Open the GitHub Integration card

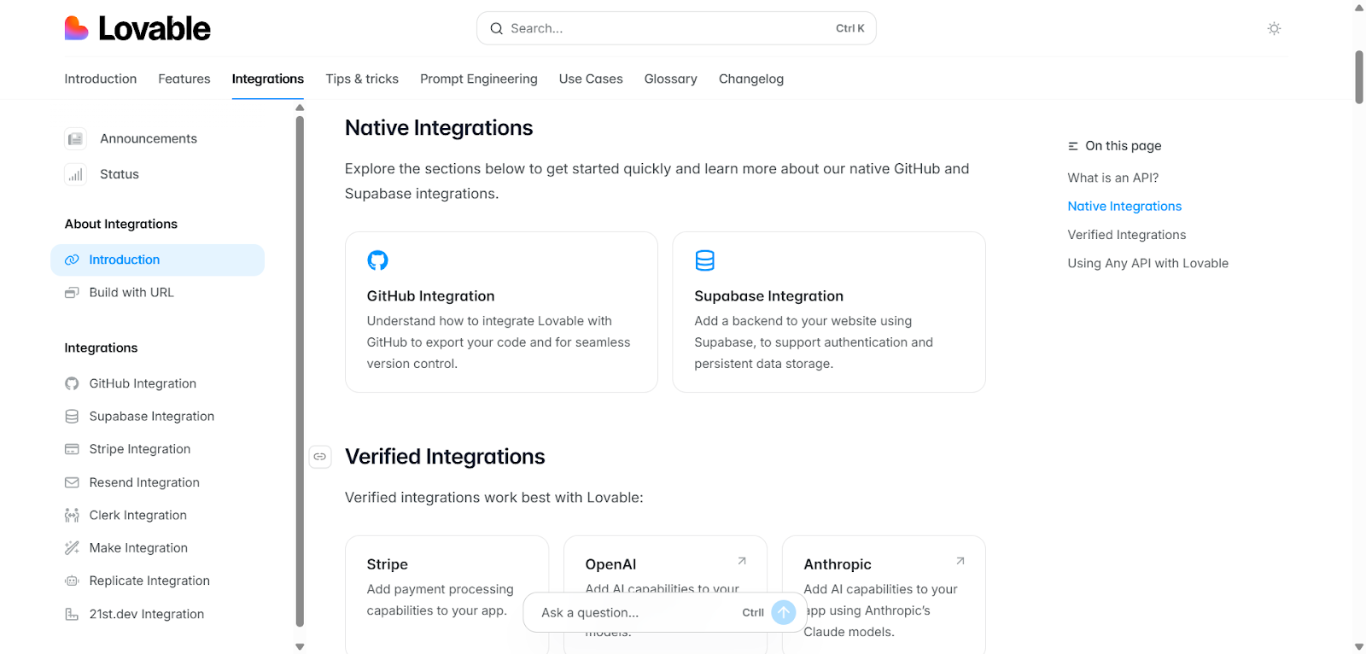pyautogui.click(x=501, y=312)
